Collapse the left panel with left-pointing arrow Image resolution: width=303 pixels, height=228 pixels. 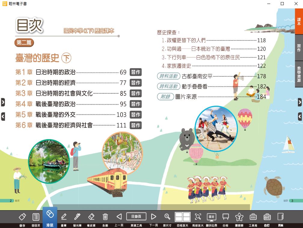coord(3,116)
